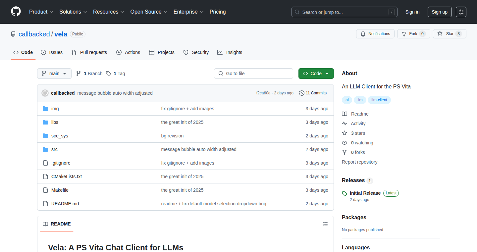477x252 pixels.
Task: Switch to the Insights tab
Action: [x=230, y=52]
